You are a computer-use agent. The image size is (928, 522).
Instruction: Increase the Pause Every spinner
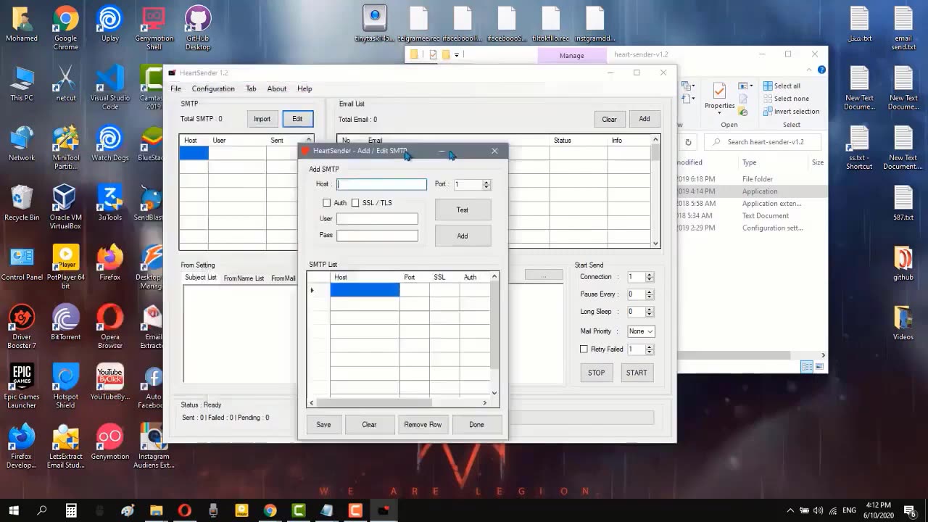[650, 292]
